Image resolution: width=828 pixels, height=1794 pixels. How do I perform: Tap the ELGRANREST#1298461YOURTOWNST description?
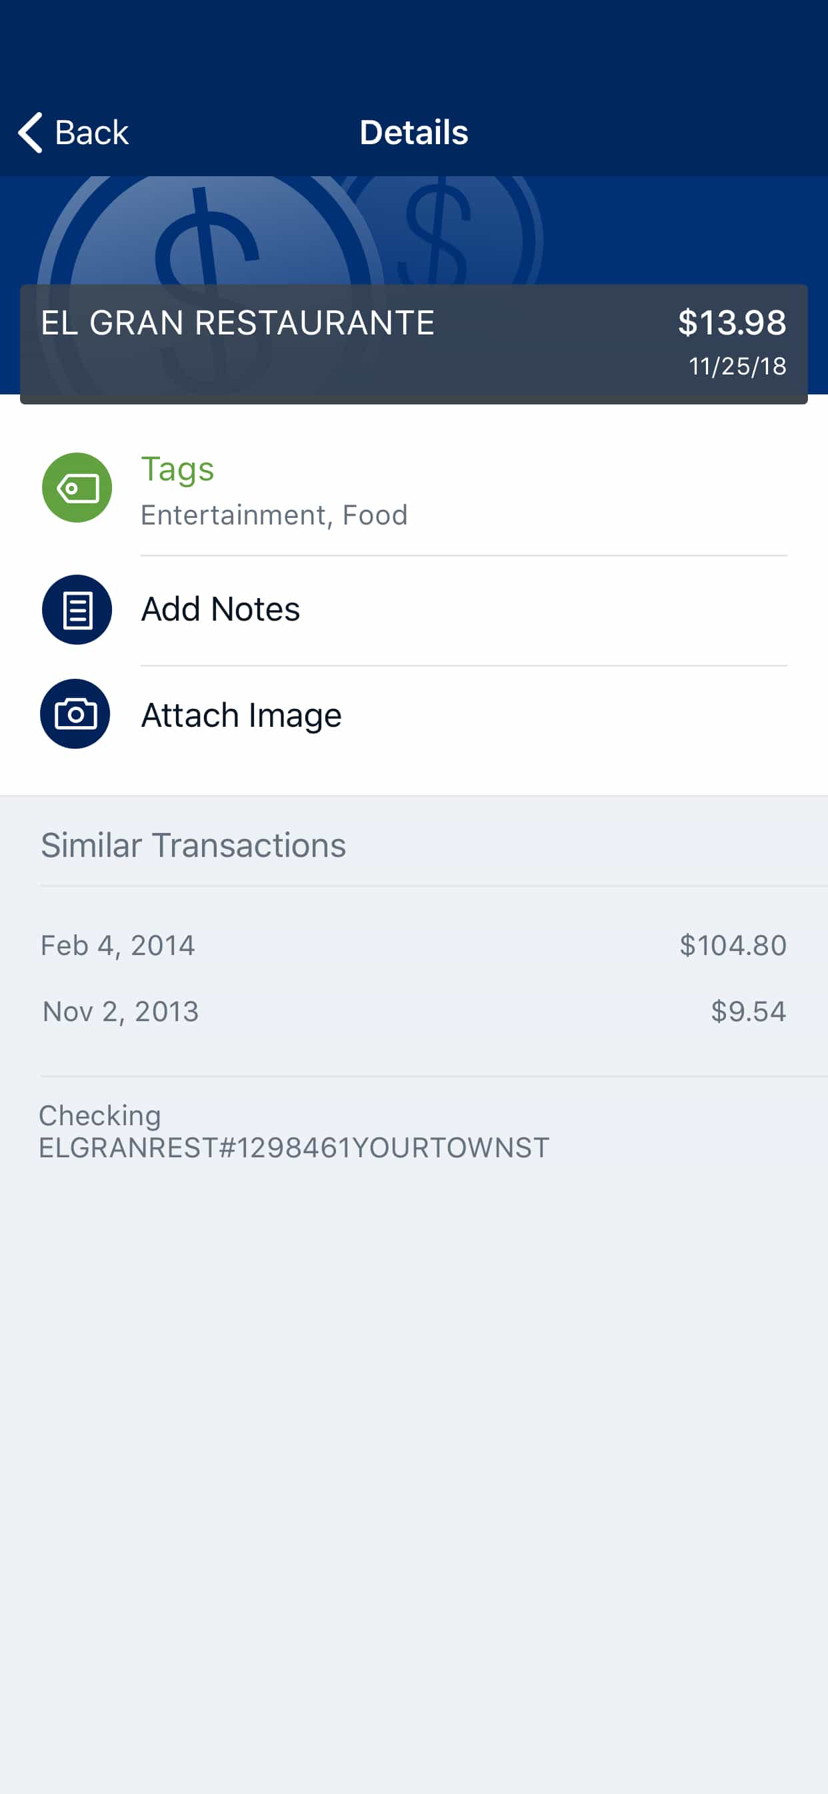[x=293, y=1148]
